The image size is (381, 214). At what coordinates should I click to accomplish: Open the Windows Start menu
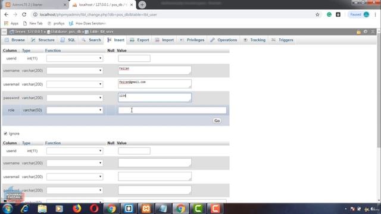coord(8,209)
